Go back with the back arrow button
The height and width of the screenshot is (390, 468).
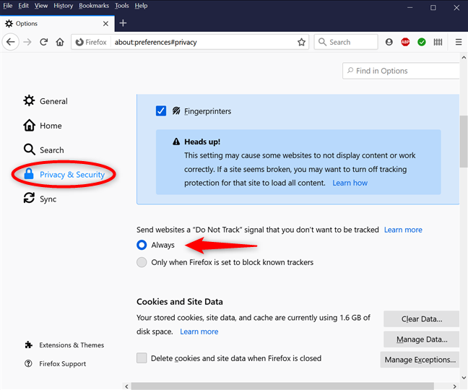pyautogui.click(x=11, y=42)
